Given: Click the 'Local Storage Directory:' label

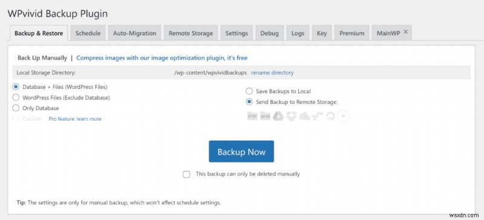Looking at the screenshot, I should 47,73.
